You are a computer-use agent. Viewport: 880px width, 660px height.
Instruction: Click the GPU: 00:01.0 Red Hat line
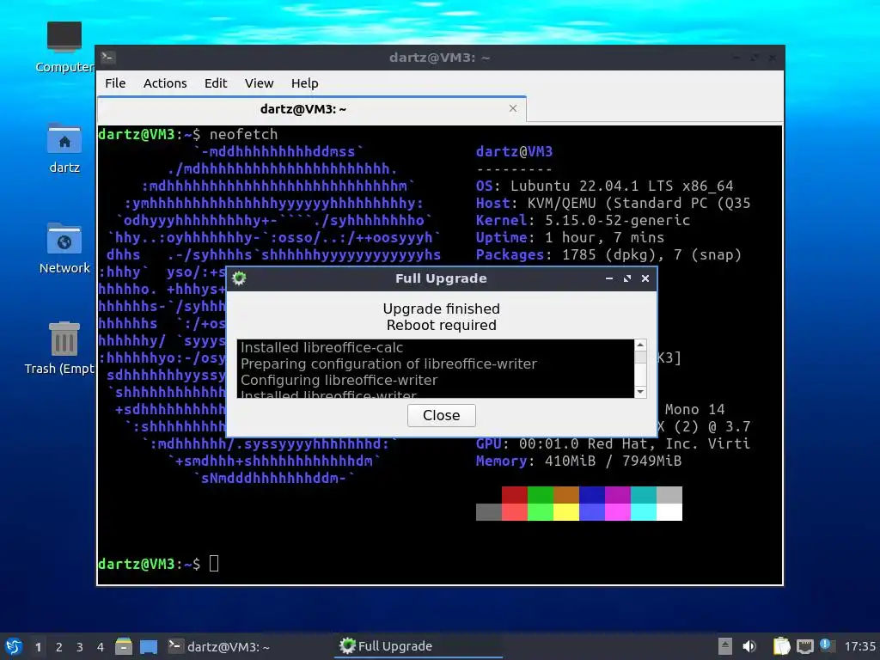[613, 443]
